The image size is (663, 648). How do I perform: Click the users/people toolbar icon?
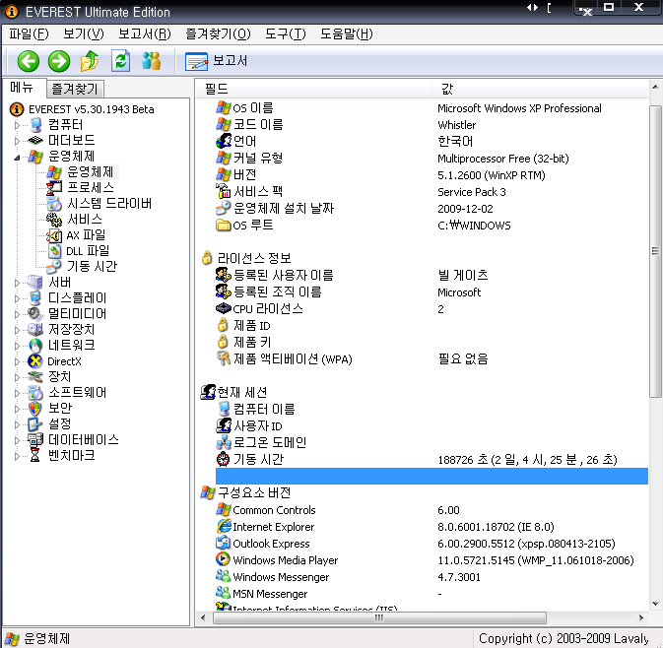tap(152, 61)
